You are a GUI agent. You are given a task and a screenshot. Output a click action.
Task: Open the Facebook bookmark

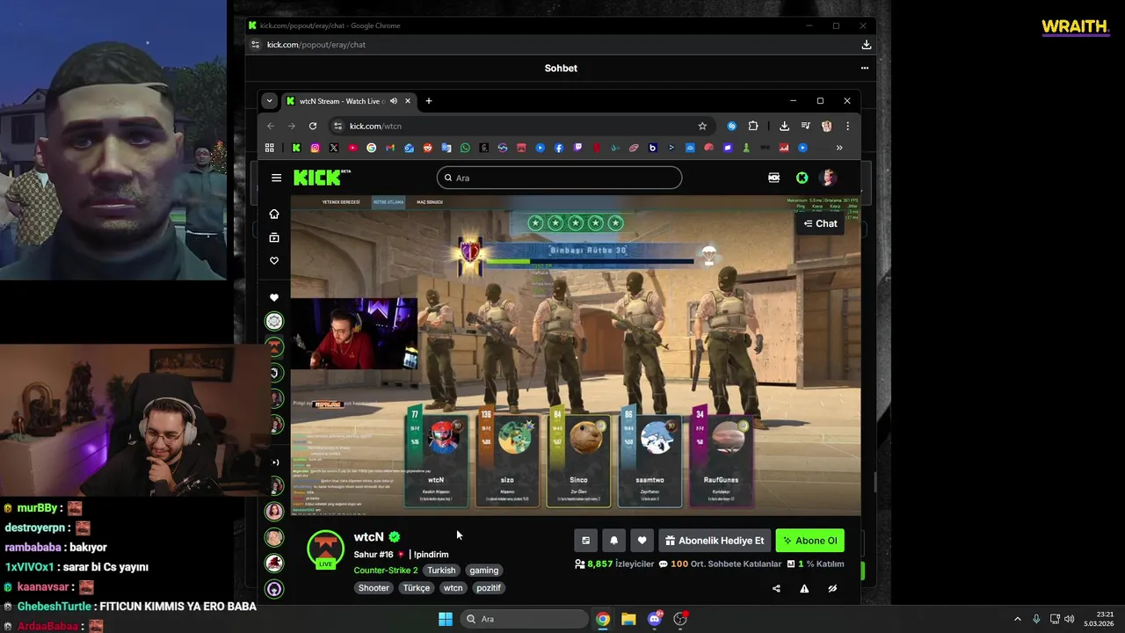[559, 148]
